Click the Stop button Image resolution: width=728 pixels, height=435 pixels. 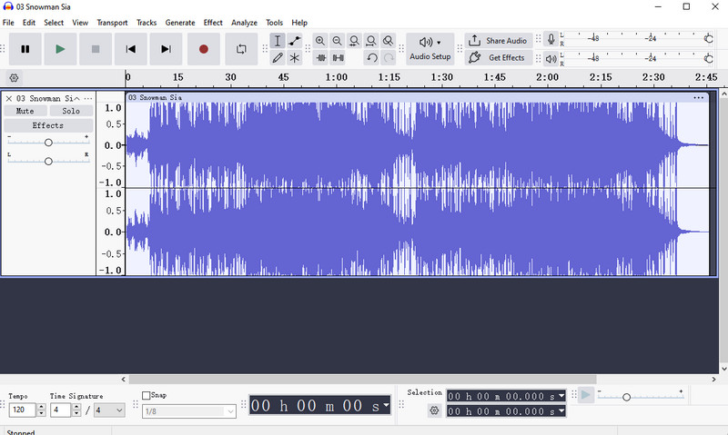pos(96,49)
